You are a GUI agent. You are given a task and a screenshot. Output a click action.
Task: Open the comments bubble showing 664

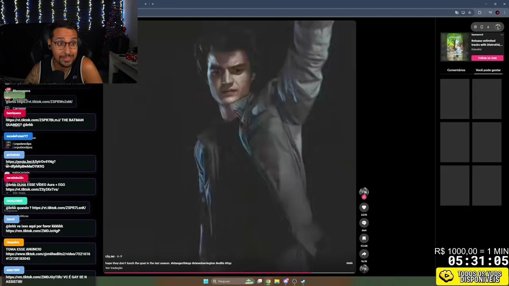point(364,223)
